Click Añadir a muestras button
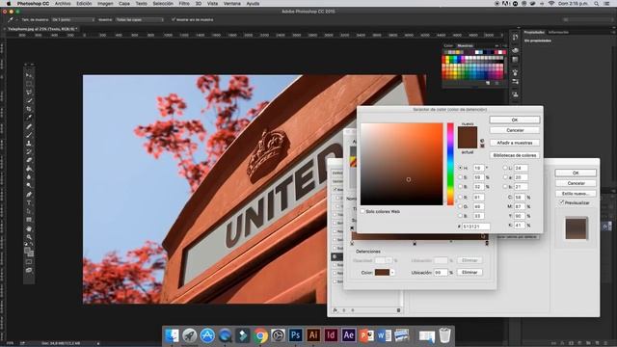This screenshot has width=617, height=347. click(x=514, y=143)
